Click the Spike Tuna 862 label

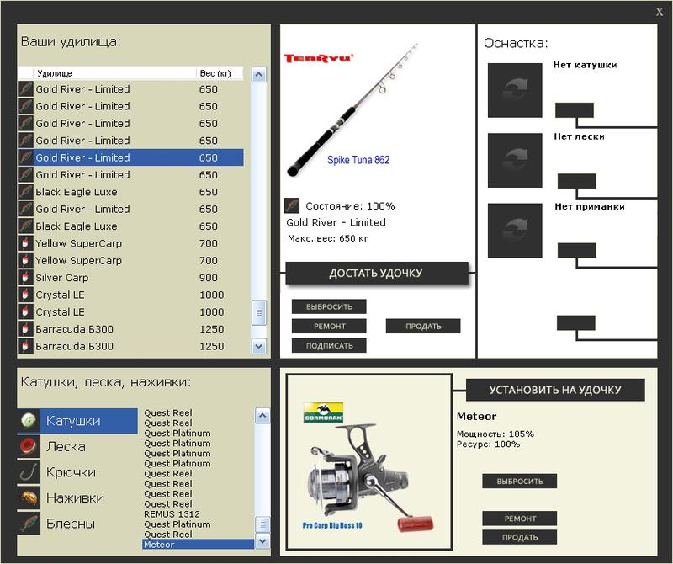point(358,160)
